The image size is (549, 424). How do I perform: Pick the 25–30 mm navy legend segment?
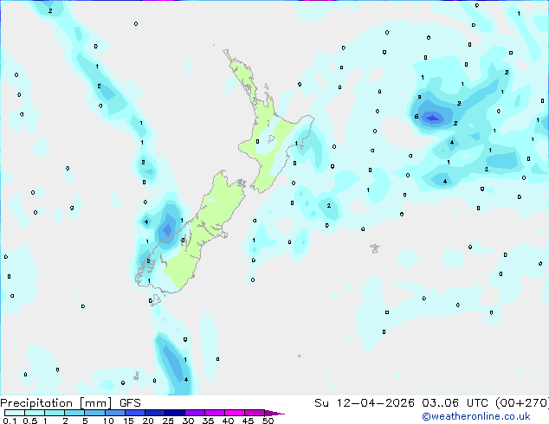click(x=175, y=413)
